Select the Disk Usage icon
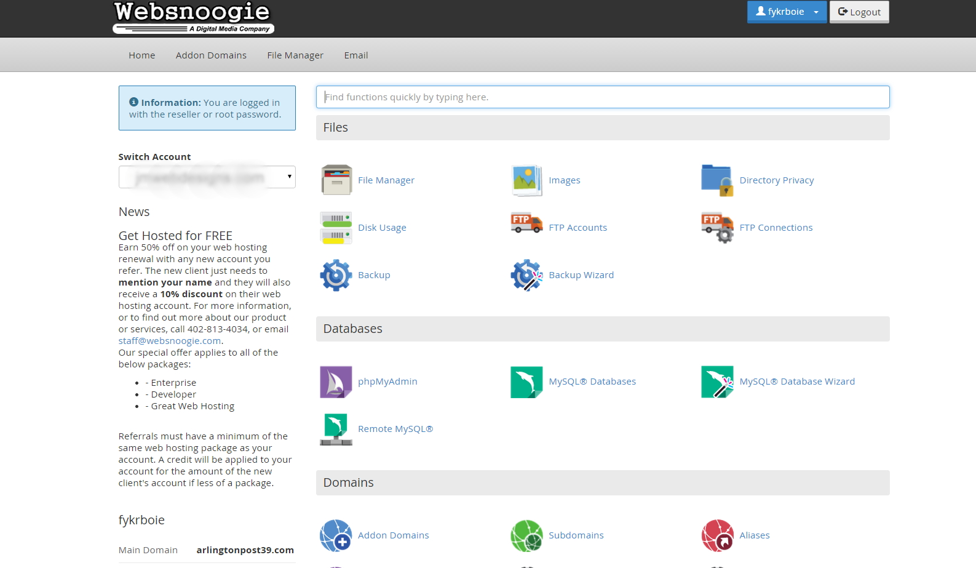 [x=336, y=228]
